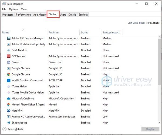Click the Intel Graphics Command icon

(x=9, y=80)
